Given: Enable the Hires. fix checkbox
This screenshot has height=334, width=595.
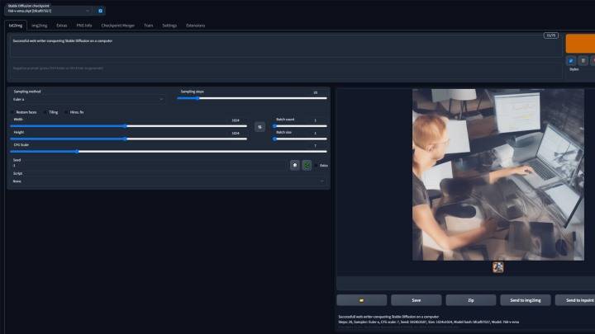Looking at the screenshot, I should 67,111.
